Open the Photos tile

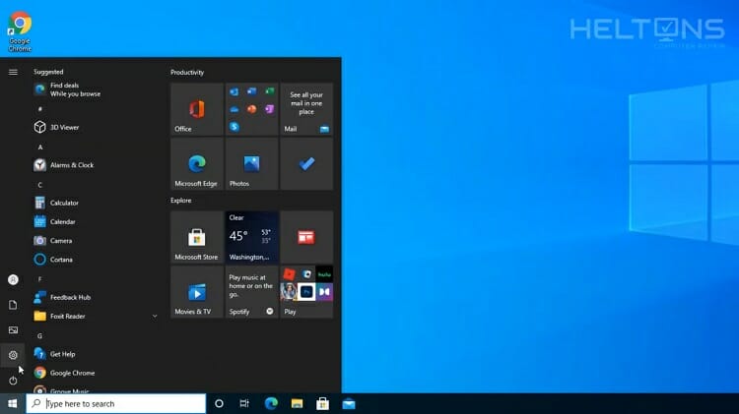pyautogui.click(x=251, y=163)
